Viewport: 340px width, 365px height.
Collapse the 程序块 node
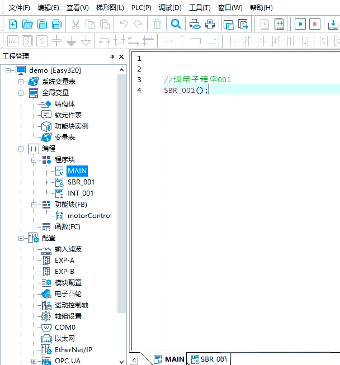click(34, 160)
